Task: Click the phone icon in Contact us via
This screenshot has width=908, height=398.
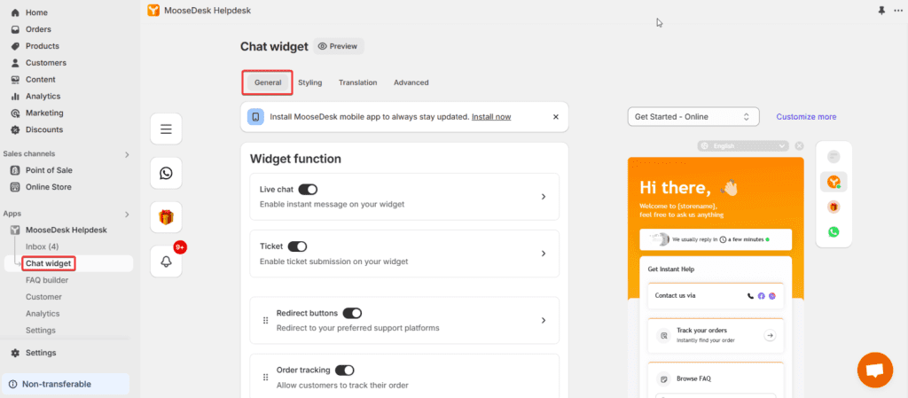Action: point(751,296)
